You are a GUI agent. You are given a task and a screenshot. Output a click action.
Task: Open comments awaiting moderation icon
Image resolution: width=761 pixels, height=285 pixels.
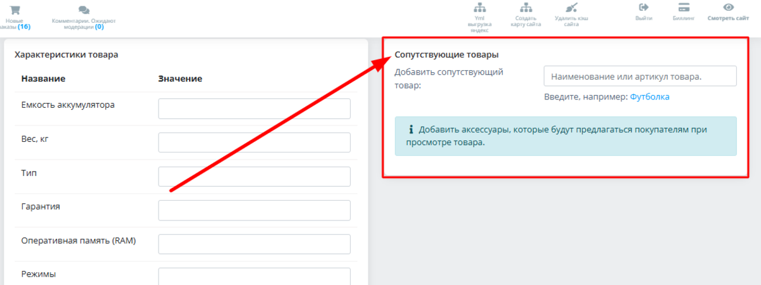point(84,10)
